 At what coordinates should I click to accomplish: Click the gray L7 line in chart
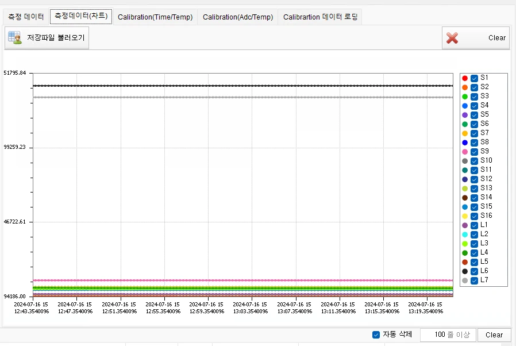click(243, 98)
